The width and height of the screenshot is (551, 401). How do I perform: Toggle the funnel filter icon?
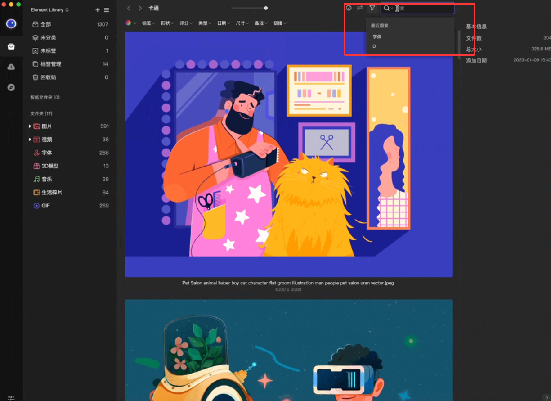(x=372, y=8)
